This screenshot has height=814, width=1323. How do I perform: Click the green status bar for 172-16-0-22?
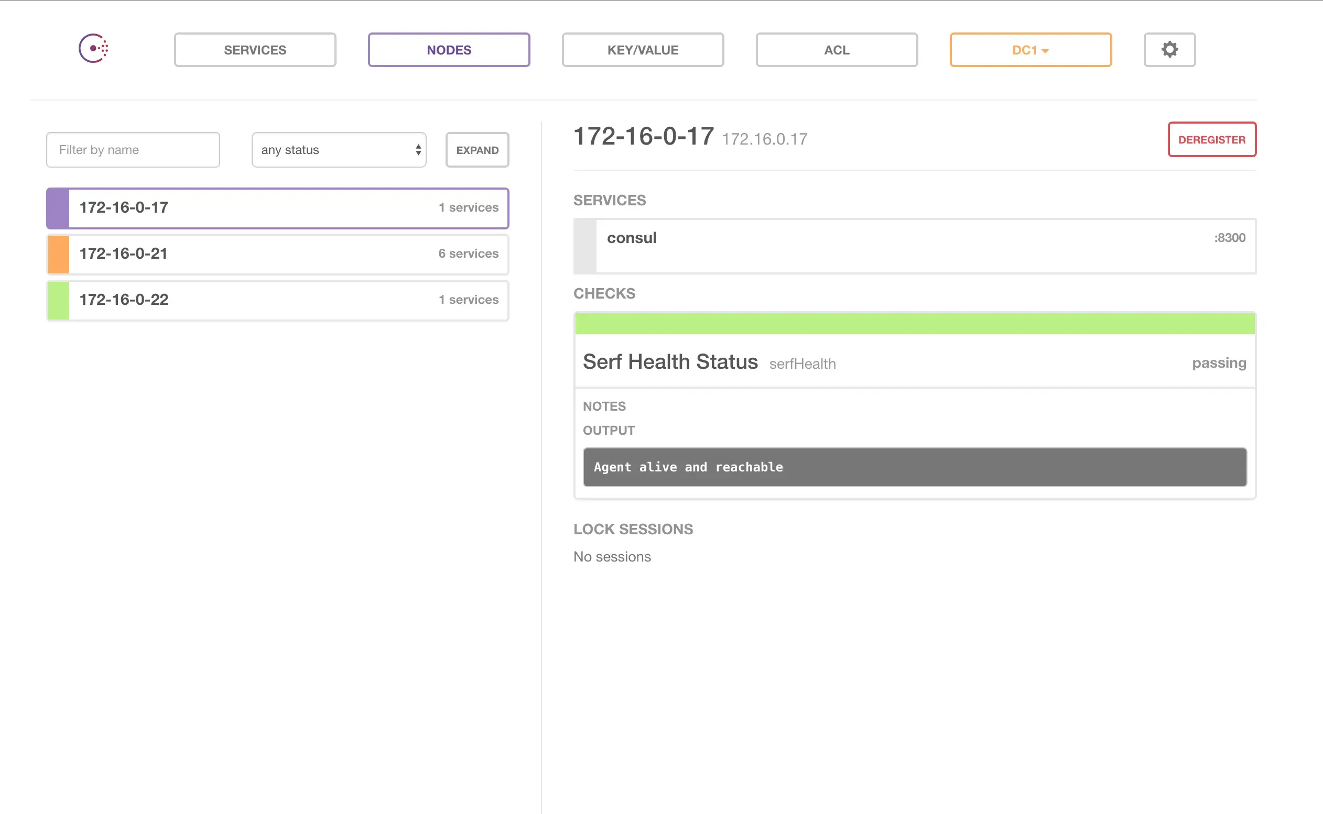(57, 300)
